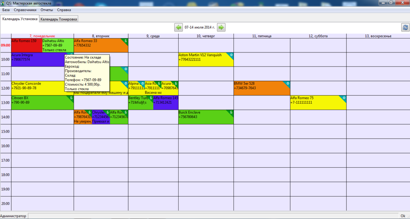Select the Alfa Romeo 159 order

[27, 45]
